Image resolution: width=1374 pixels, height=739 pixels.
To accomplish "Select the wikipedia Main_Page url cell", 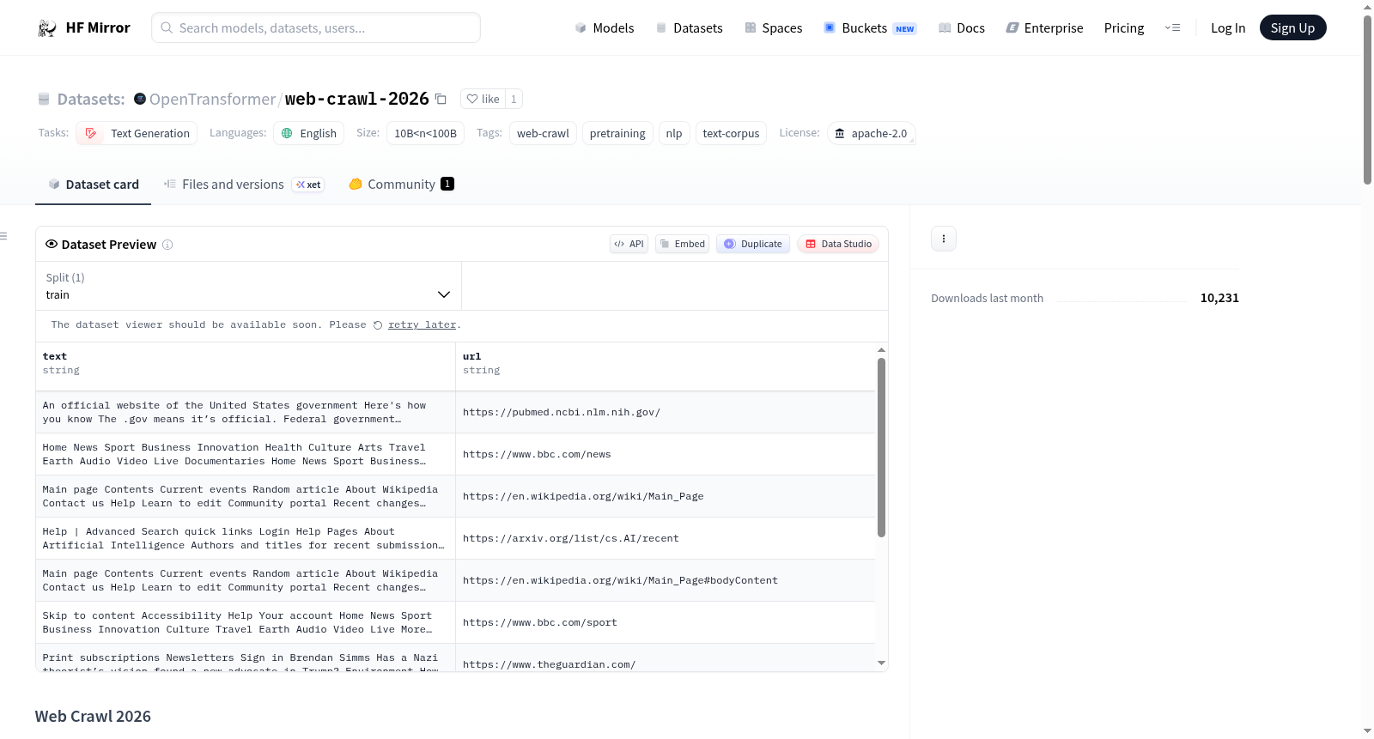I will pyautogui.click(x=666, y=497).
